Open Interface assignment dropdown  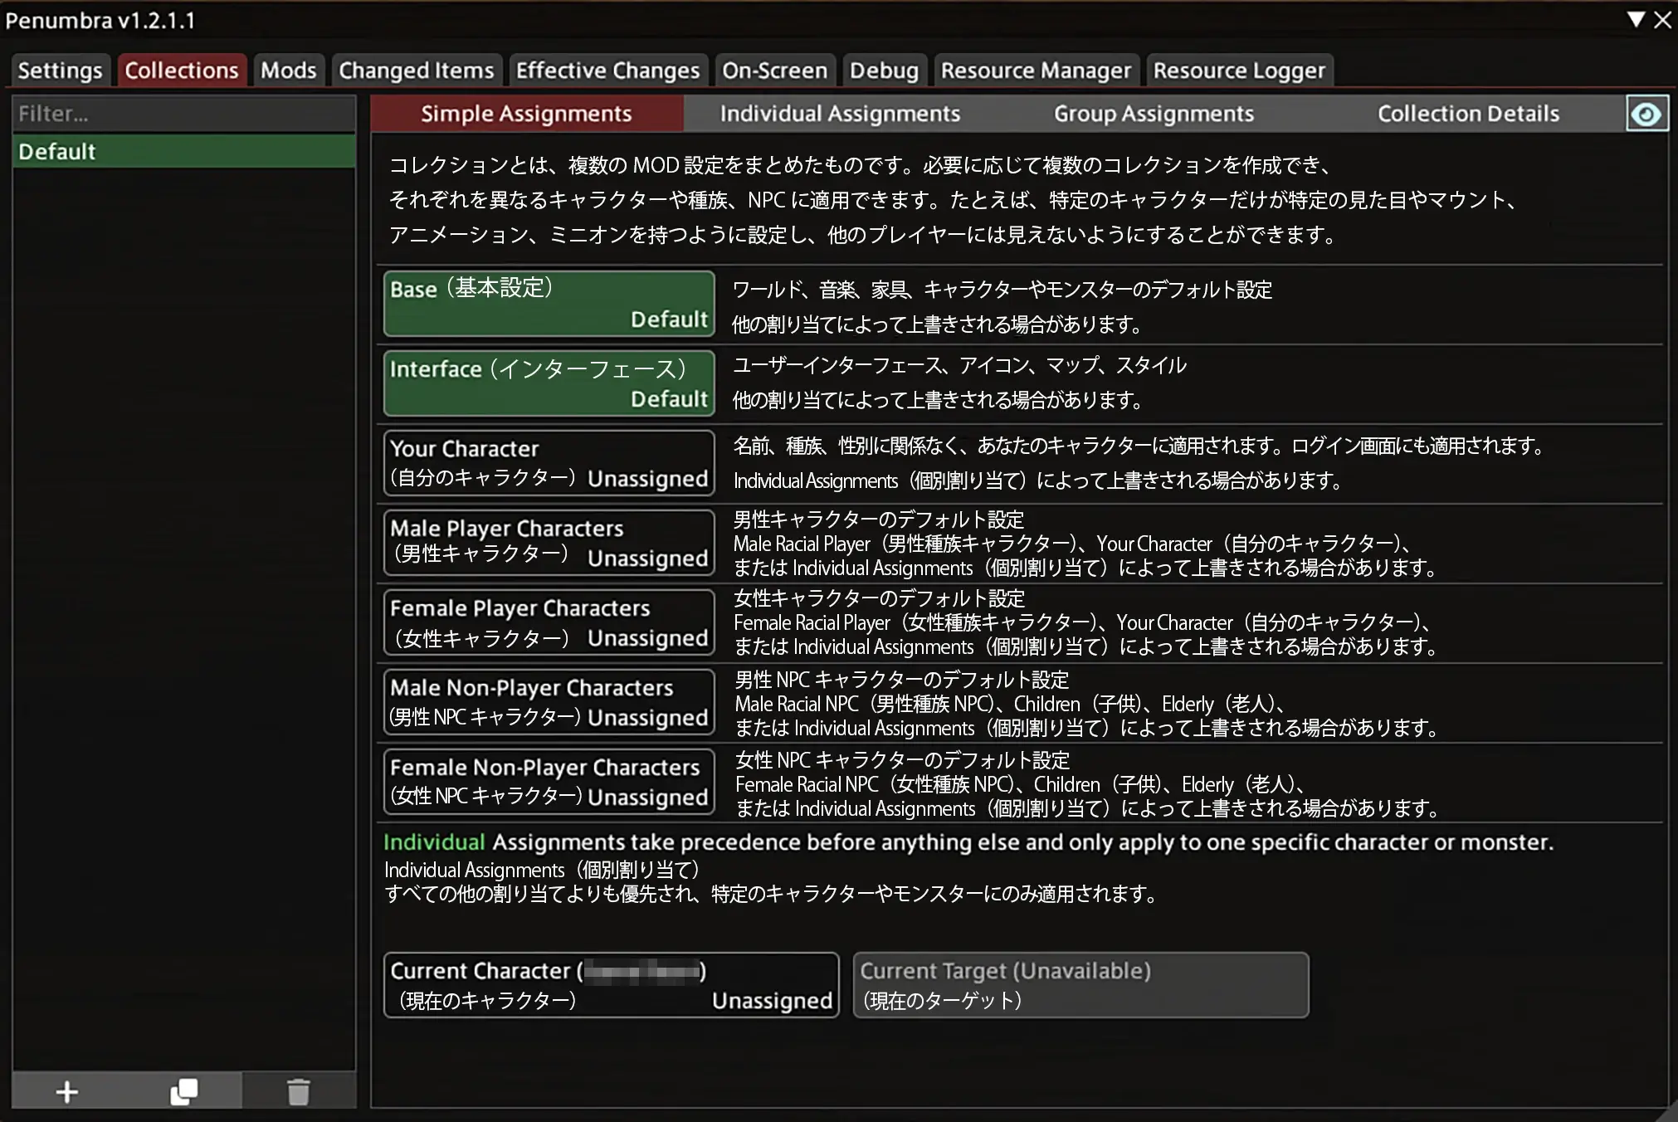click(549, 383)
